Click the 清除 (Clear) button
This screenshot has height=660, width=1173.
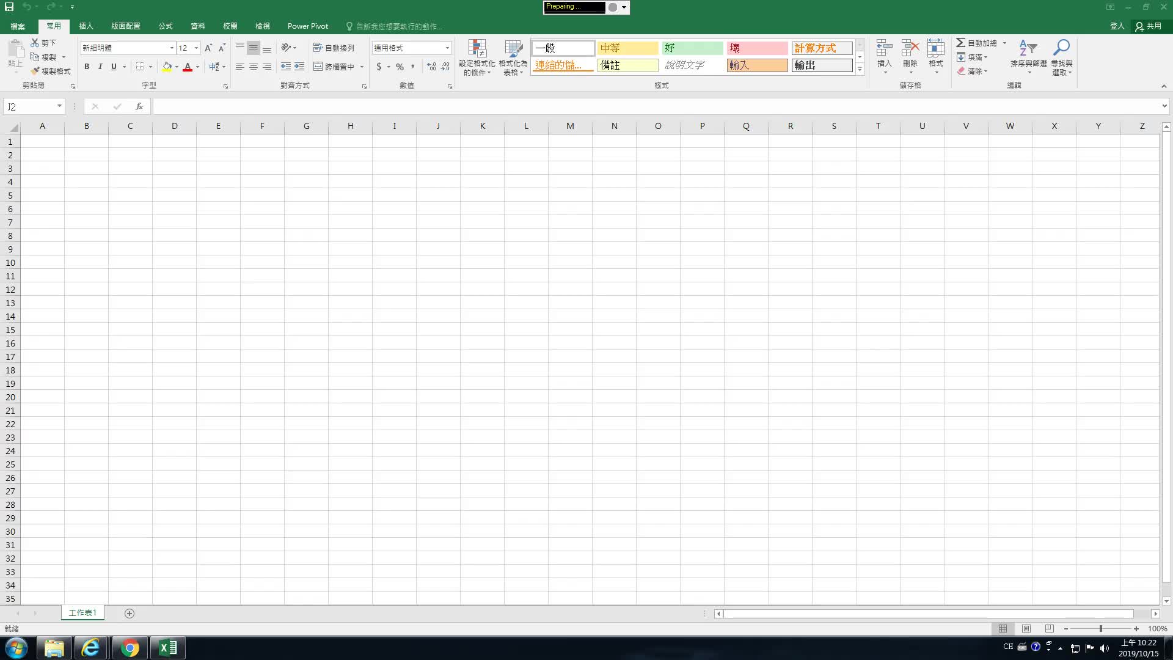pyautogui.click(x=972, y=71)
